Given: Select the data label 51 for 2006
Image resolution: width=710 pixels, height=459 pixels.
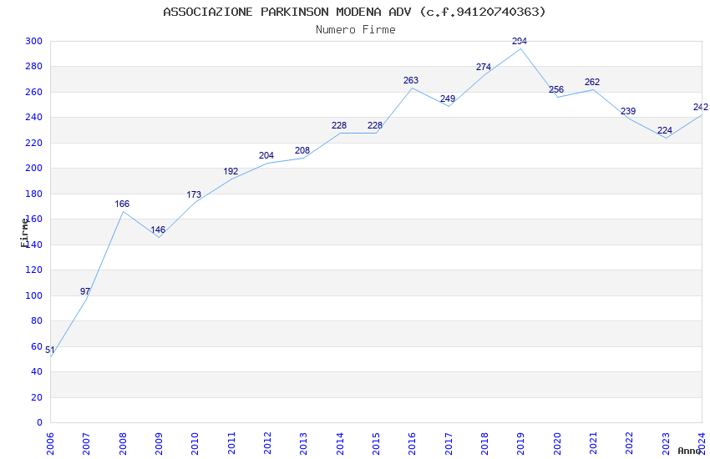Looking at the screenshot, I should [50, 350].
